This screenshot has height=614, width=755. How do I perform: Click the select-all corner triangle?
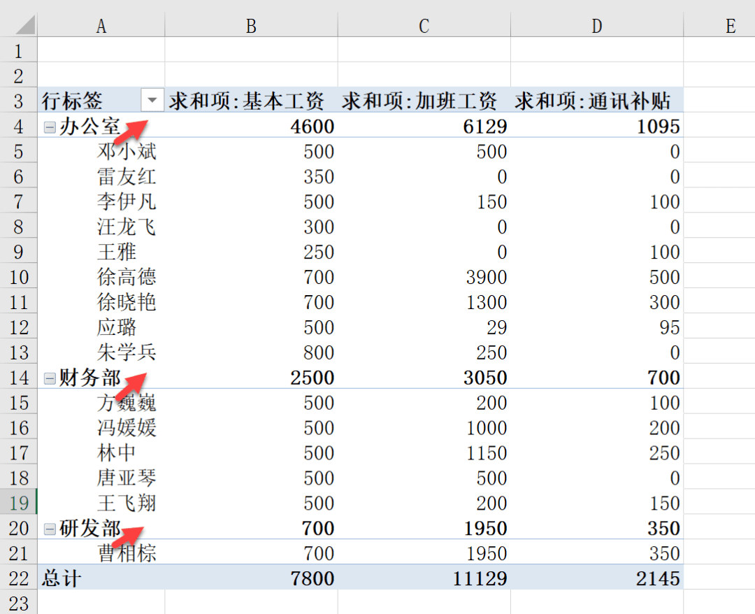[x=26, y=24]
